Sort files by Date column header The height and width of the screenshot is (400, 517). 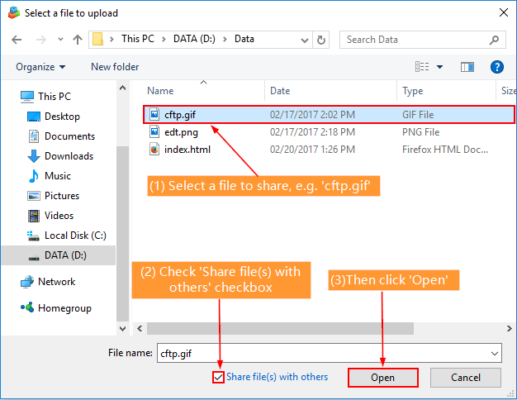280,91
